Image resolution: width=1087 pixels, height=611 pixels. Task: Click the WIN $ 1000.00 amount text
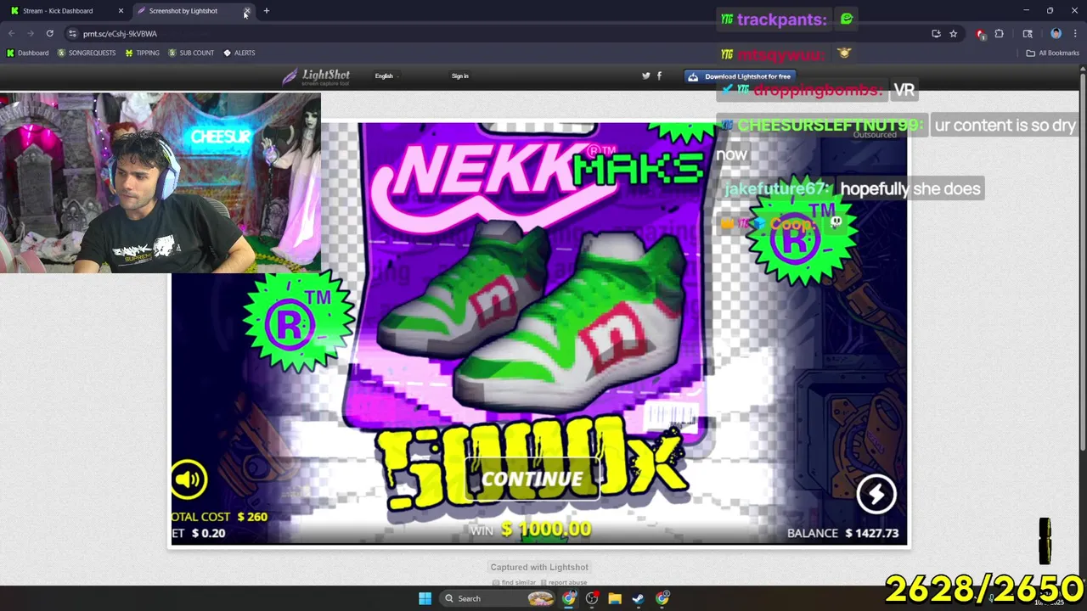pos(530,530)
